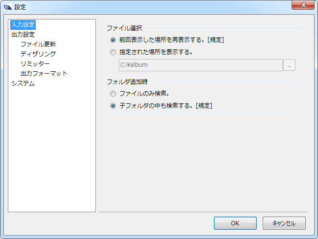Enable the ファイルのみ検索 option
Viewport: 318px width, 239px height.
click(x=113, y=93)
